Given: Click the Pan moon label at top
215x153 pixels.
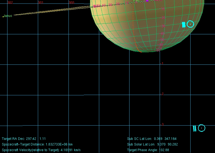Looking at the screenshot, I should tap(136, 1).
